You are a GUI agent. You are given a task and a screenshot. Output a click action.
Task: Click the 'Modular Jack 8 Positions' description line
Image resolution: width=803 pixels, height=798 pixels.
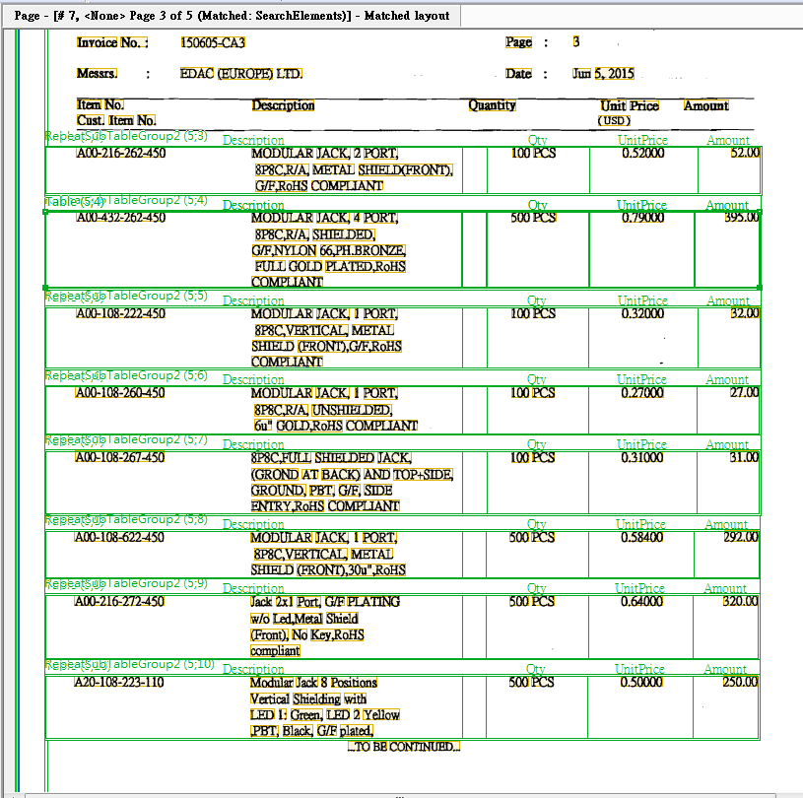click(313, 683)
